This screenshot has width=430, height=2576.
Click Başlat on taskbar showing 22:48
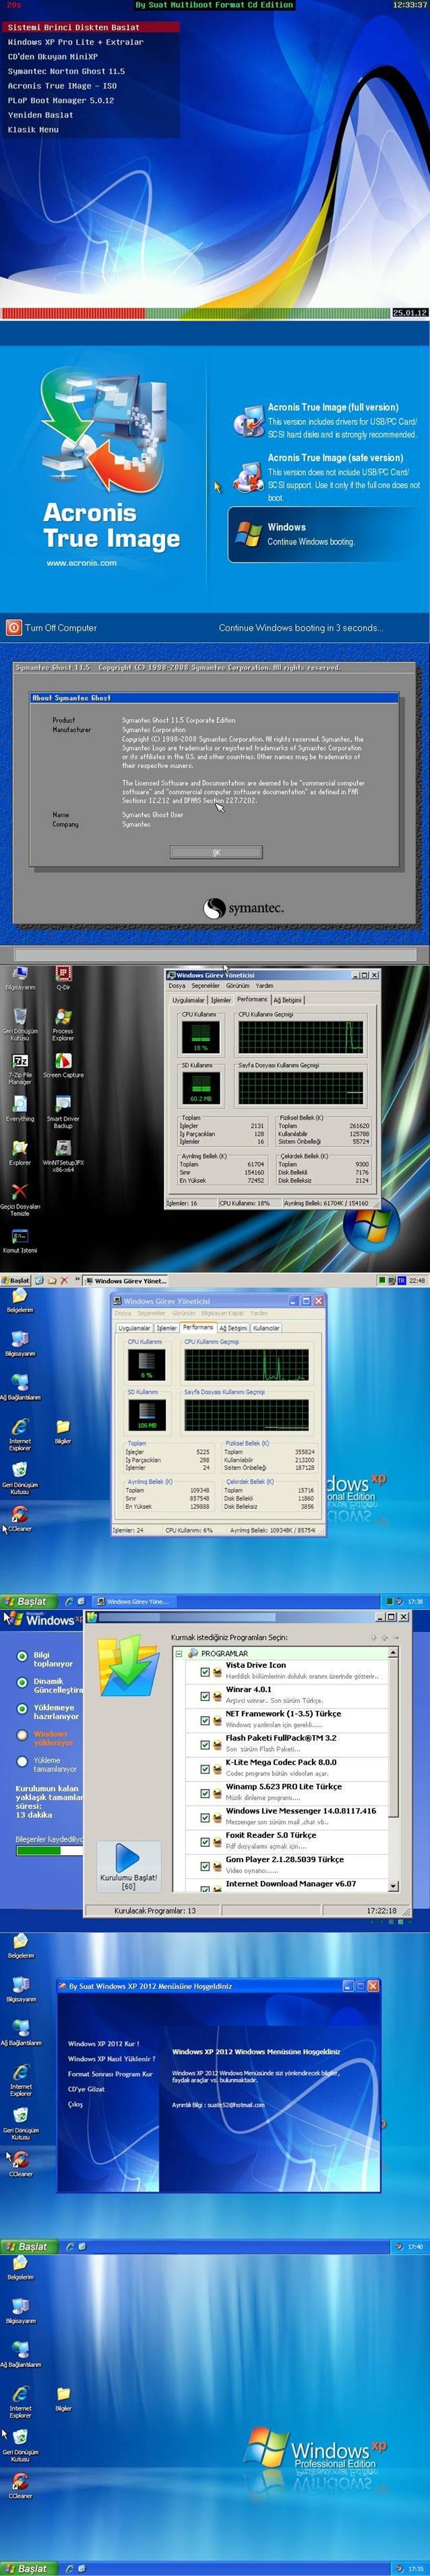coord(15,1280)
